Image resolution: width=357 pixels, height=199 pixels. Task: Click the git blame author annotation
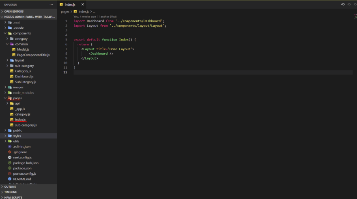[95, 17]
